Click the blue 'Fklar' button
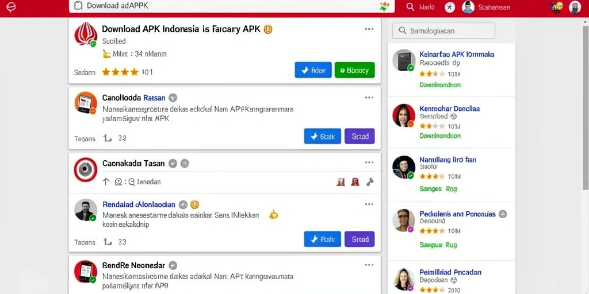 [x=313, y=70]
